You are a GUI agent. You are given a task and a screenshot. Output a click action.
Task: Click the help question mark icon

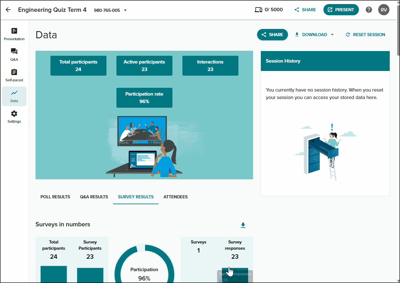point(369,10)
